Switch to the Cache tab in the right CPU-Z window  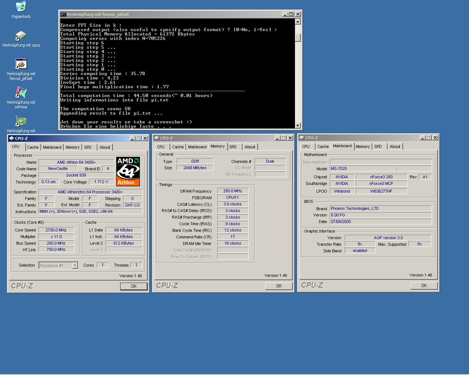point(323,146)
